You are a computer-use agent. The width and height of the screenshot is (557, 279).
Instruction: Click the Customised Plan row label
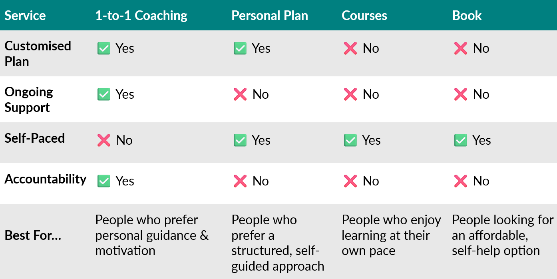pyautogui.click(x=38, y=54)
